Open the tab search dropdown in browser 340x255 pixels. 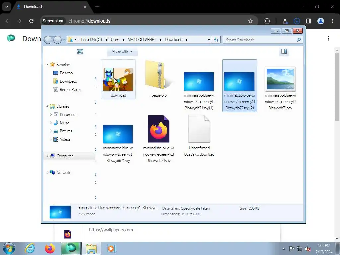click(7, 7)
